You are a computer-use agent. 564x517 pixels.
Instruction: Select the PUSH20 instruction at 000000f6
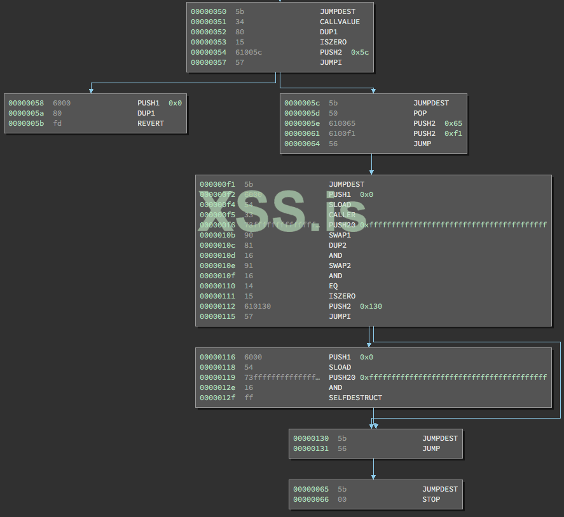(x=341, y=225)
